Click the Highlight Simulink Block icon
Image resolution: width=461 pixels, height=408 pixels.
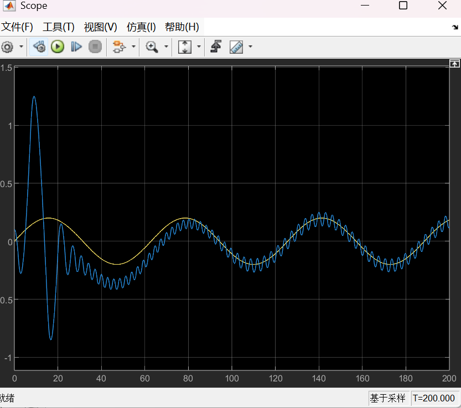(x=118, y=47)
